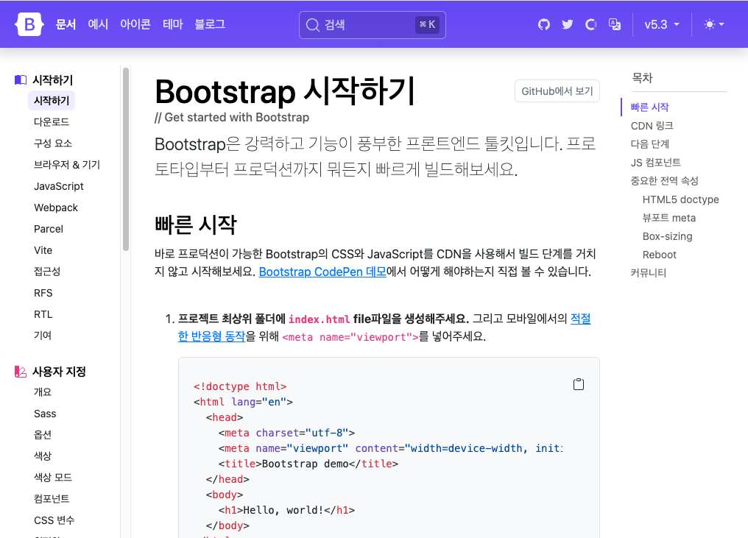Jump to 빠른 시작 in table of contents
The image size is (748, 538).
click(x=649, y=107)
